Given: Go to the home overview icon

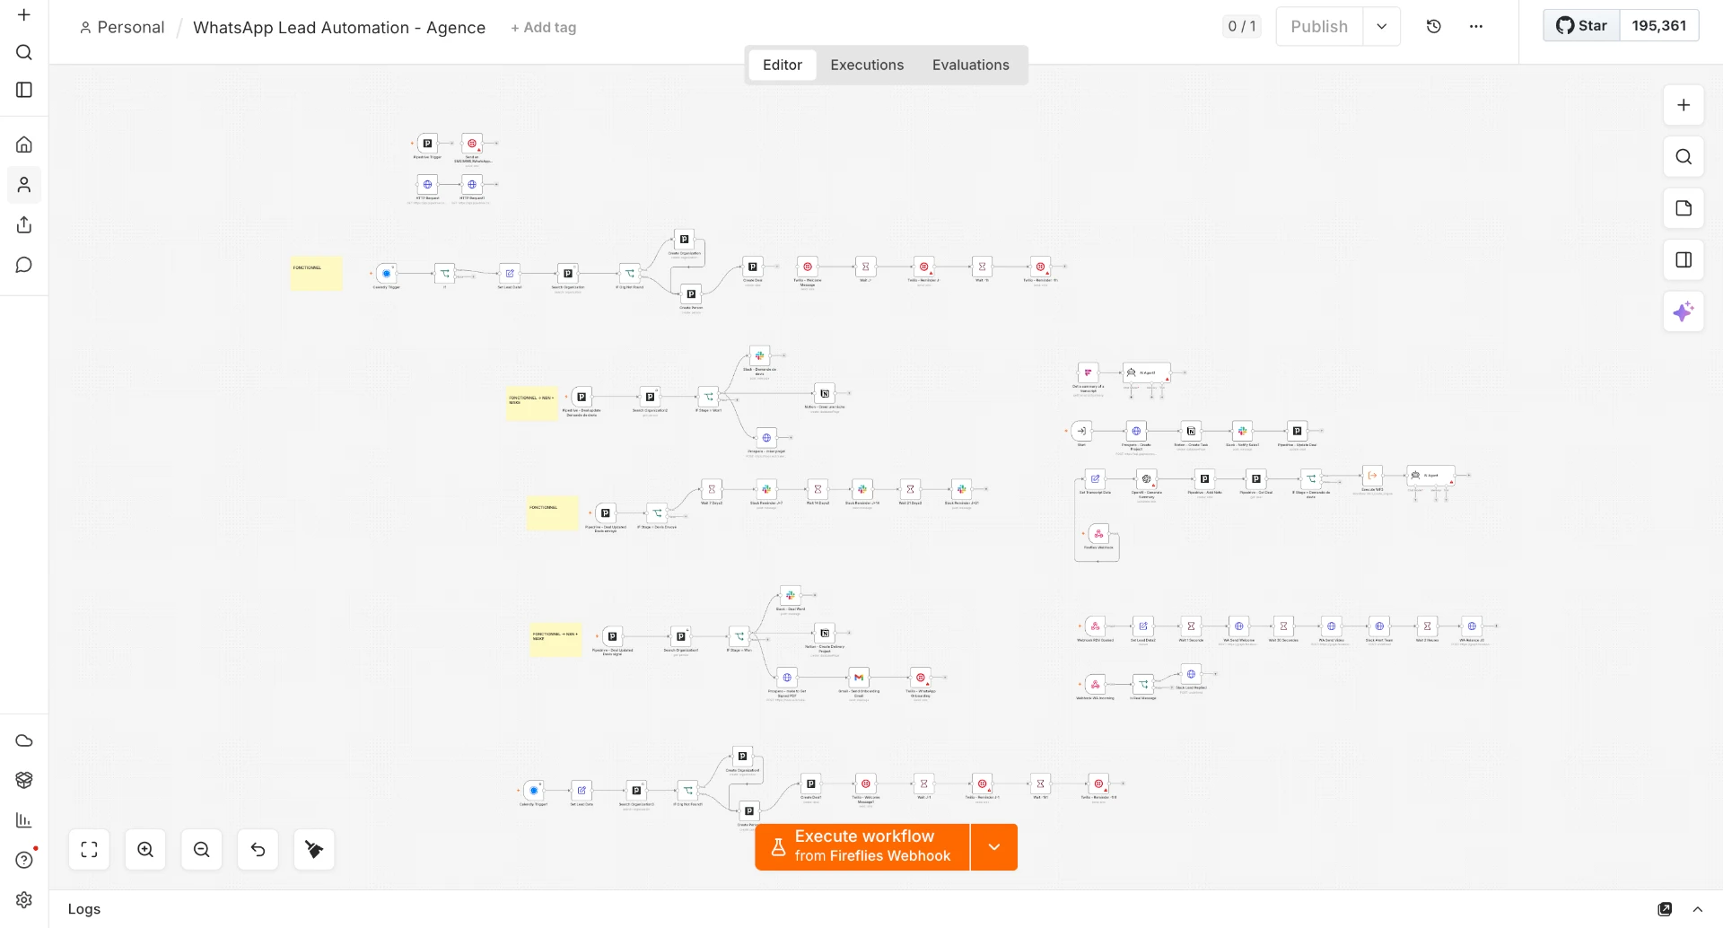Looking at the screenshot, I should click(24, 144).
